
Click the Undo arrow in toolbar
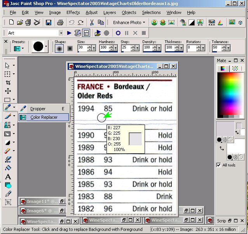click(x=72, y=23)
